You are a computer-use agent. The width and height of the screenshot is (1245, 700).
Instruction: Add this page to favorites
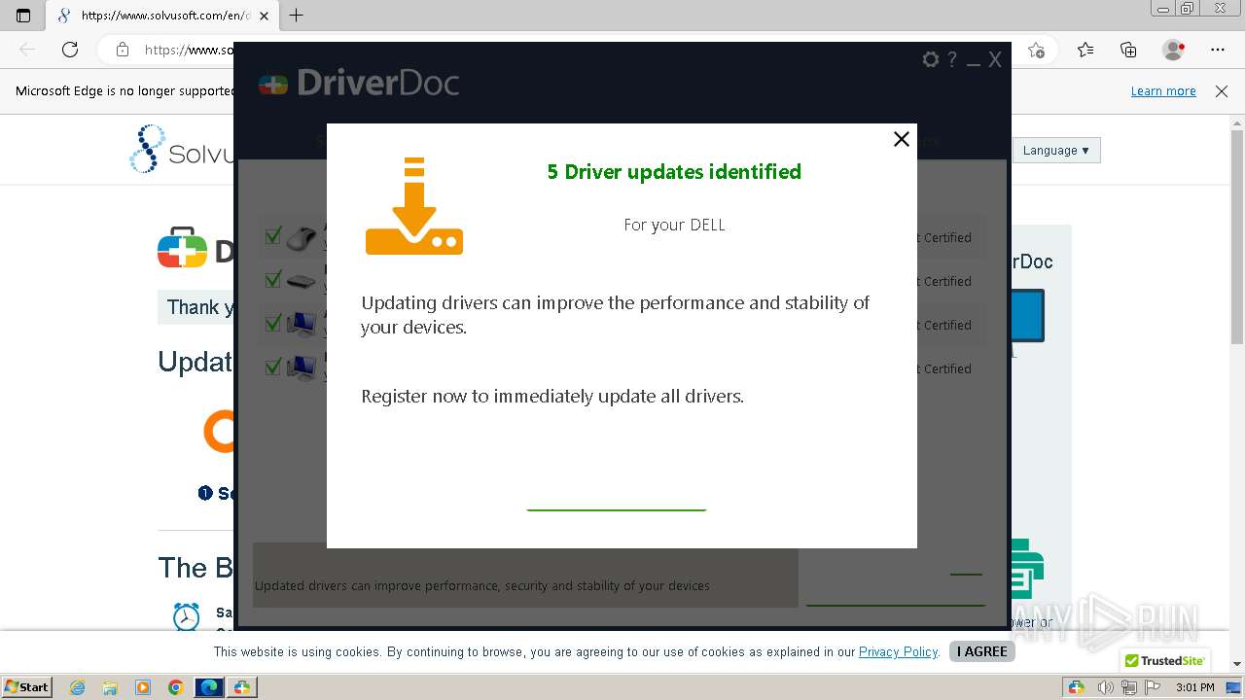[1037, 50]
